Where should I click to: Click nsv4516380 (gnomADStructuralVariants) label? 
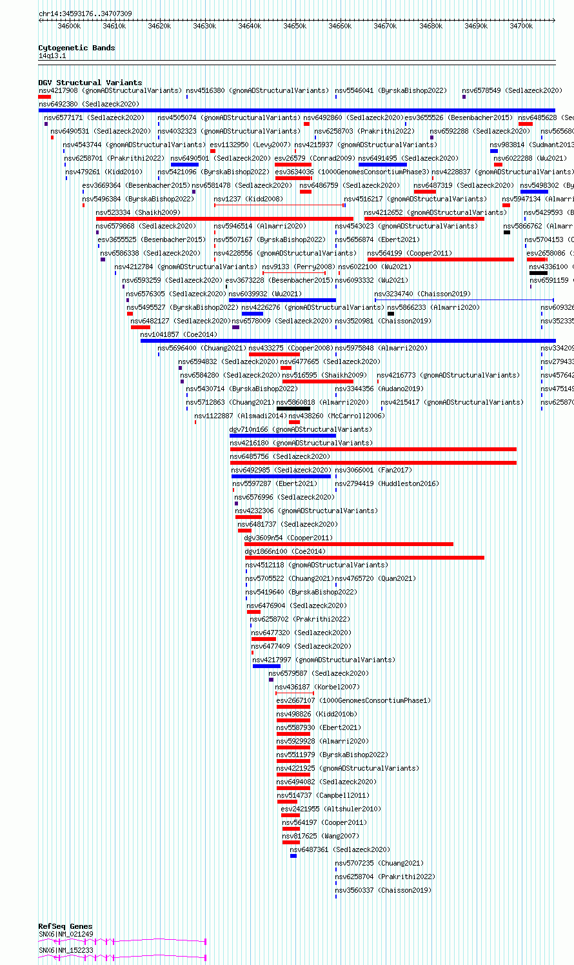click(257, 90)
